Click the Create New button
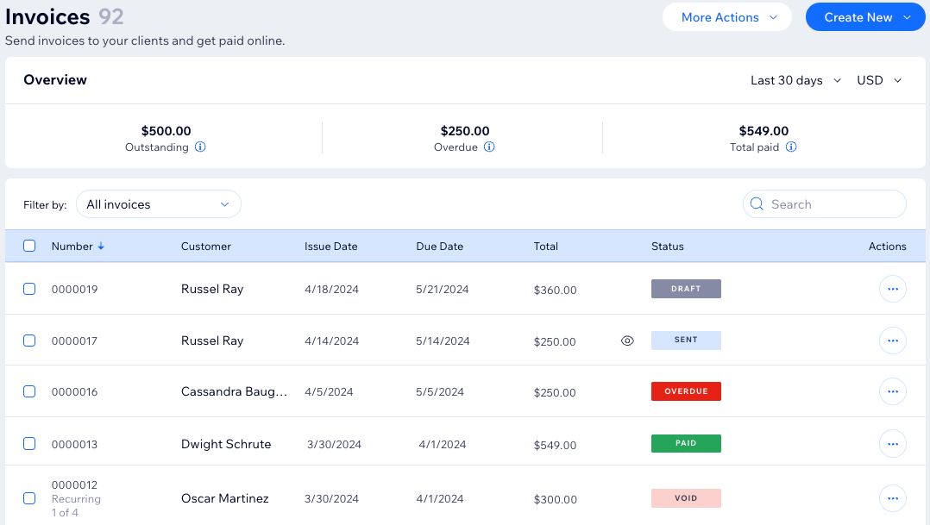Image resolution: width=930 pixels, height=525 pixels. 865,17
